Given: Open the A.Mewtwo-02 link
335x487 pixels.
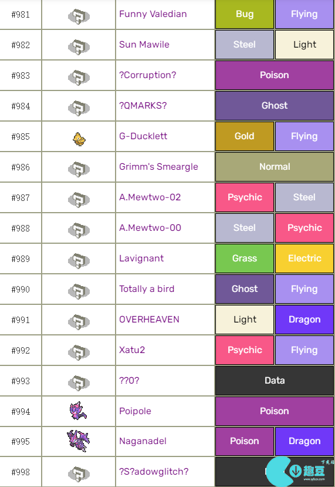Looking at the screenshot, I should click(150, 197).
